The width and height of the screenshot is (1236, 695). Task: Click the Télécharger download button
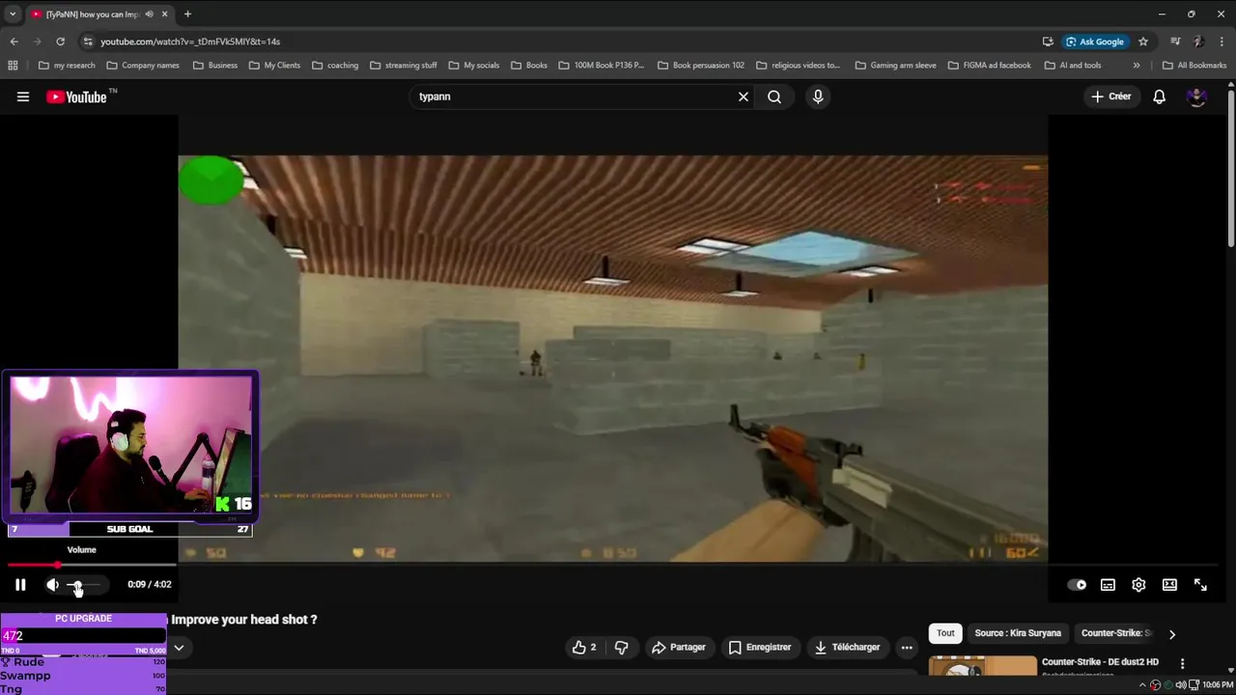coord(848,647)
